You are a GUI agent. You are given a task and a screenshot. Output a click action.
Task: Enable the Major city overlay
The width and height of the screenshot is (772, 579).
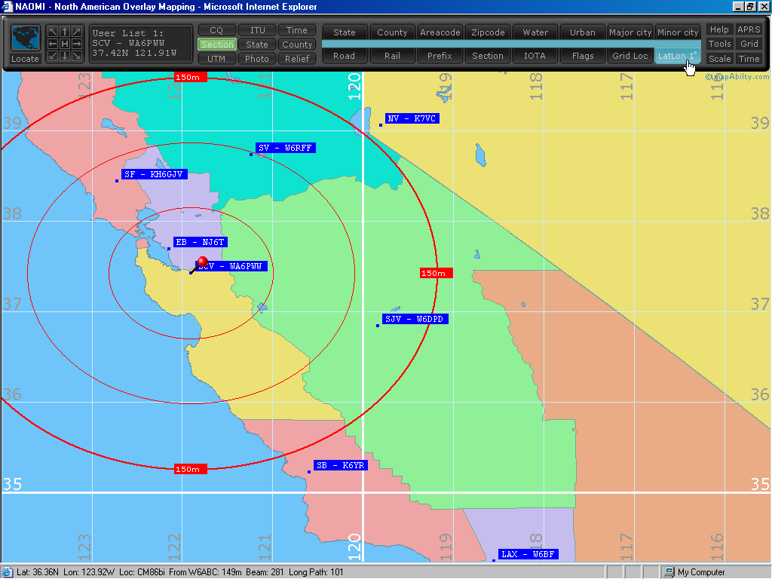[x=630, y=32]
